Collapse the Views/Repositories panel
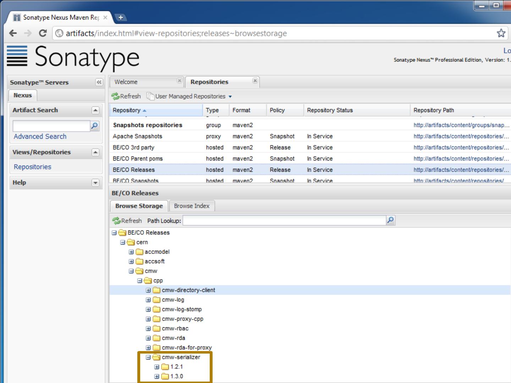Screen dimensions: 511x383 pyautogui.click(x=95, y=152)
